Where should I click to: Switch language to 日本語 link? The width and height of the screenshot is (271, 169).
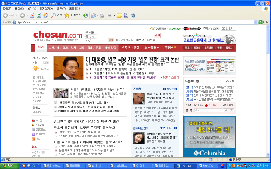coord(90,33)
